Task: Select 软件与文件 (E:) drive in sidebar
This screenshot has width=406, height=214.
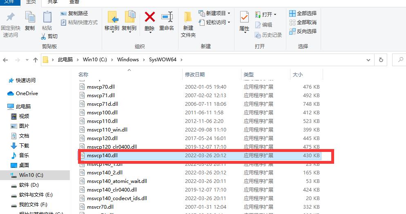Action: (x=32, y=195)
